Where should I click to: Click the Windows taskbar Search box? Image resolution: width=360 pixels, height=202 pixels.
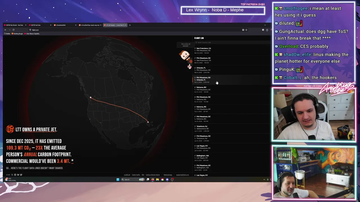(x=133, y=180)
